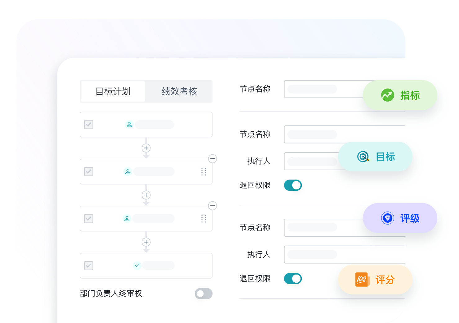This screenshot has height=323, width=459.
Task: Click the drag handle dots on the third node
Action: tap(204, 219)
